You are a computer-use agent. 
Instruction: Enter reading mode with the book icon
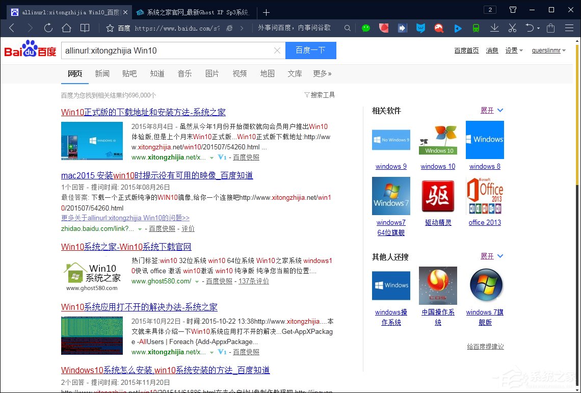[85, 28]
